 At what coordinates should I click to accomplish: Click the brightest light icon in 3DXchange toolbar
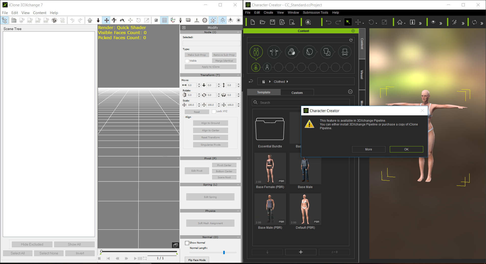[238, 20]
